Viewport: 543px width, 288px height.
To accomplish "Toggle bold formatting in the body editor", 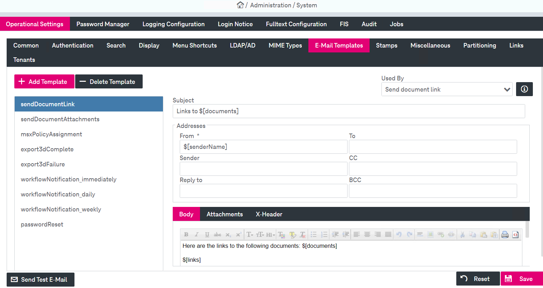I will (186, 234).
